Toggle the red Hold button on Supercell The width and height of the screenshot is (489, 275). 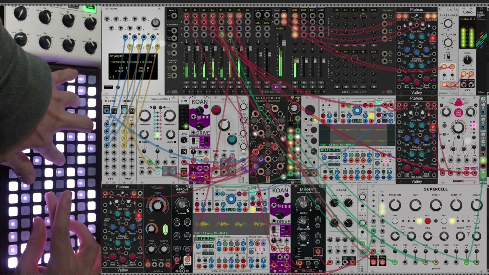427,221
